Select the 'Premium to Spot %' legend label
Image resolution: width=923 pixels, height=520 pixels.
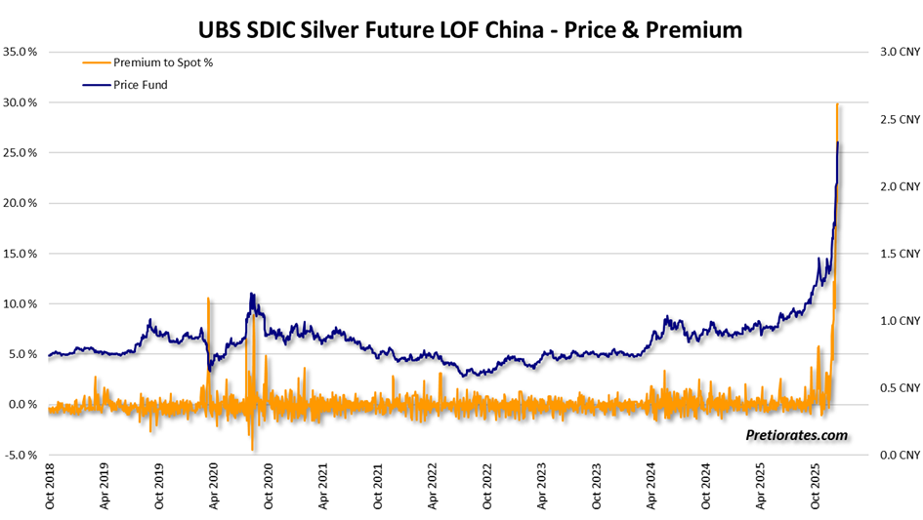point(163,62)
